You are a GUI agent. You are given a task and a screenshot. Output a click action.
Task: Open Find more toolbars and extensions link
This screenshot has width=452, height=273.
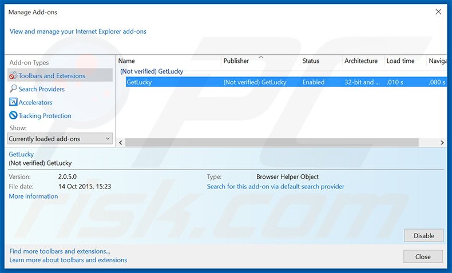coord(60,251)
